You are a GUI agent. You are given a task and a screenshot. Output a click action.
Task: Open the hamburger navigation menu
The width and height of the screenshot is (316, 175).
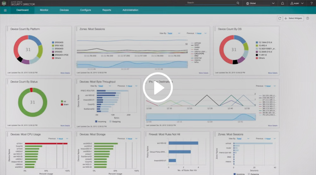tap(5, 10)
